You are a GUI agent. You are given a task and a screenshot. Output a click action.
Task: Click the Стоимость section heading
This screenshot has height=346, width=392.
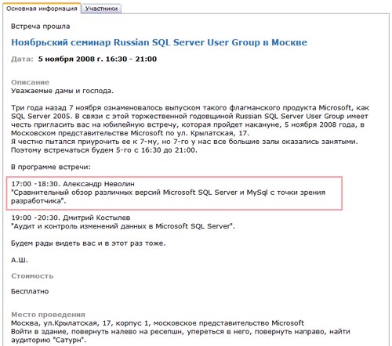(x=32, y=276)
